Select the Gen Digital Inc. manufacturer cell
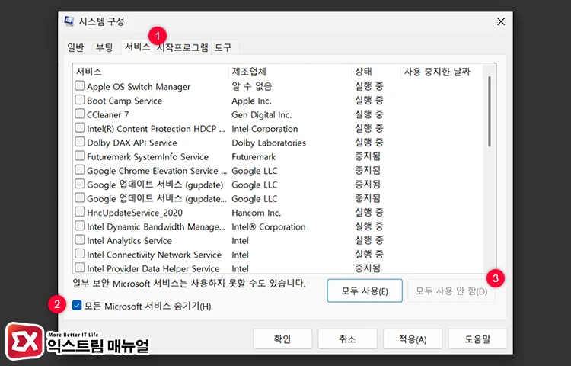The width and height of the screenshot is (571, 366). coord(261,115)
